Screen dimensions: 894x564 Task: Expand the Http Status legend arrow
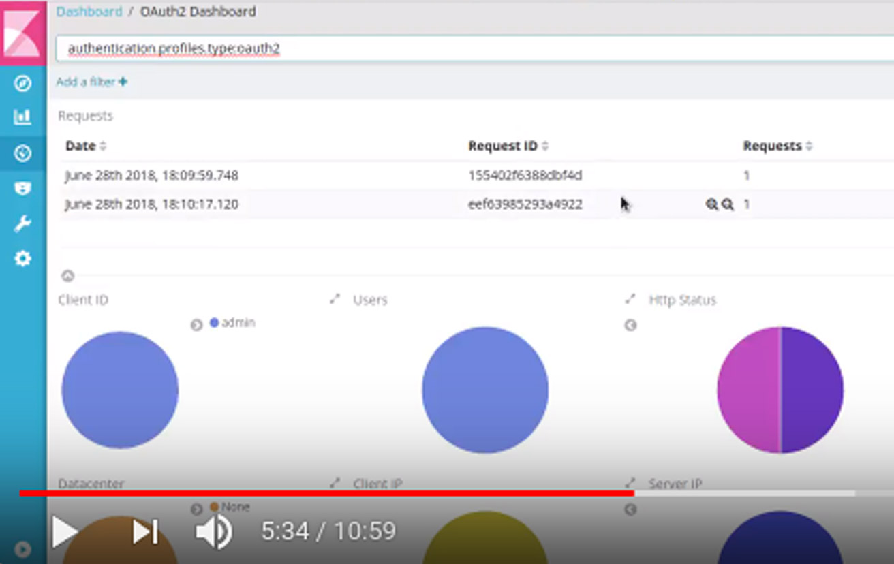pos(630,326)
